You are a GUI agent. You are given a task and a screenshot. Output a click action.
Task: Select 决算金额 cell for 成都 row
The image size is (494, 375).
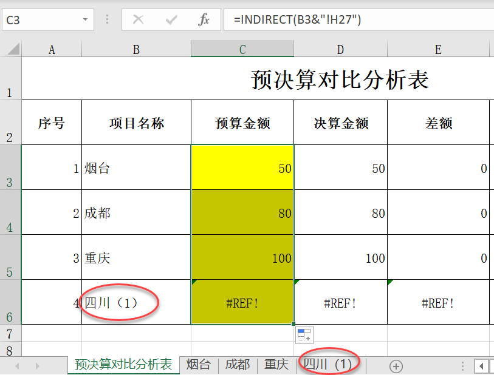(x=340, y=212)
